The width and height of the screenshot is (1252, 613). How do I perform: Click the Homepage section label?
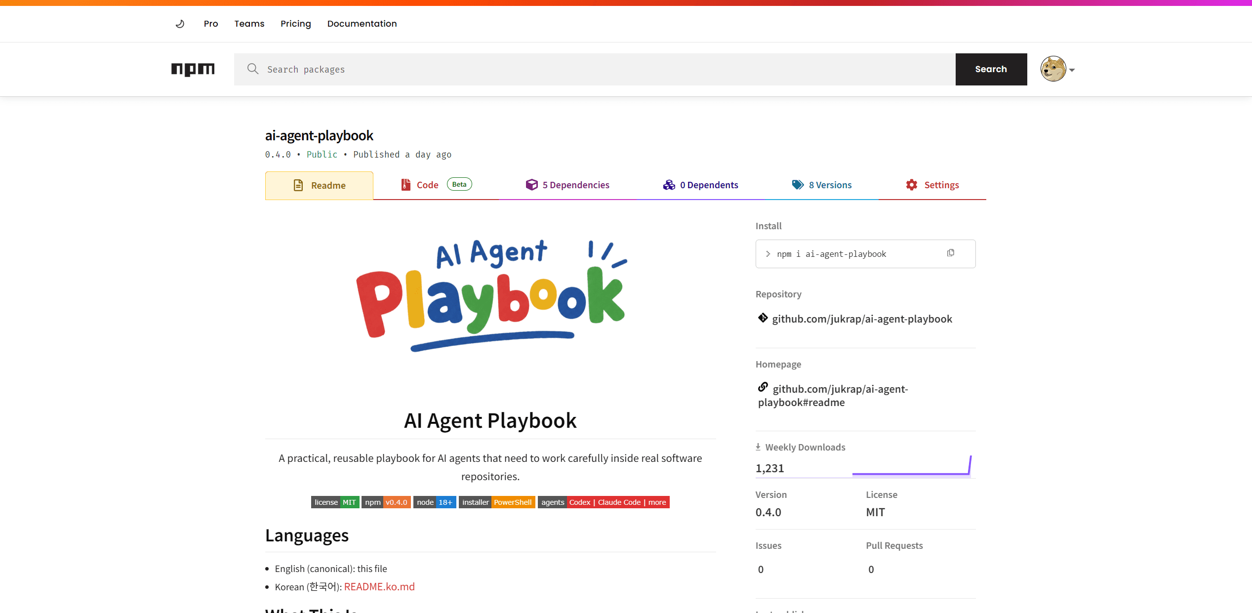[x=778, y=364]
